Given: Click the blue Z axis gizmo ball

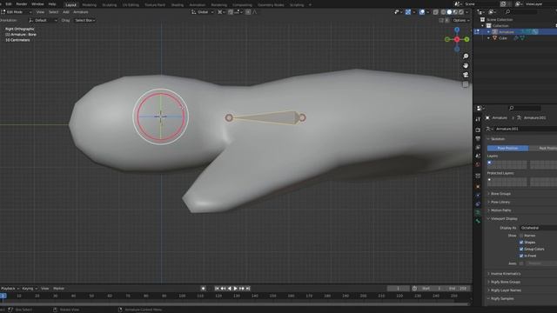Looking at the screenshot, I should click(457, 30).
